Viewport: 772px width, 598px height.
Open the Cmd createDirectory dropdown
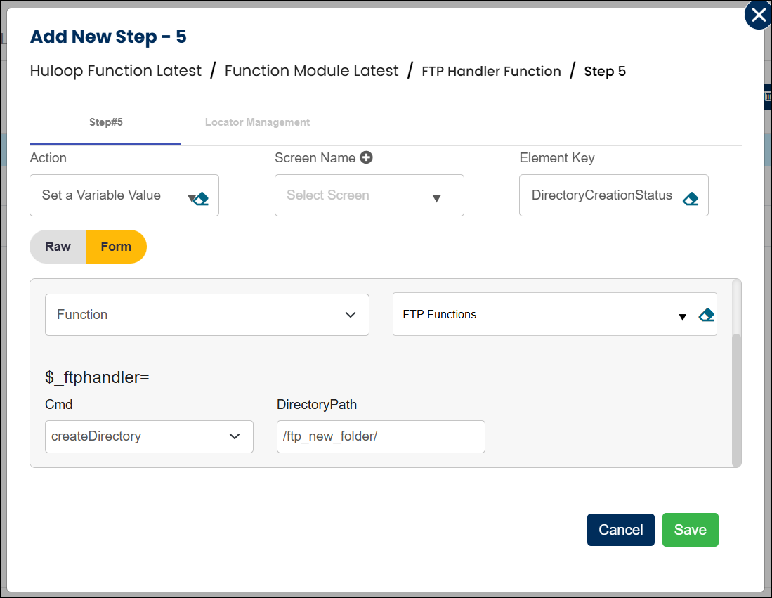(149, 436)
